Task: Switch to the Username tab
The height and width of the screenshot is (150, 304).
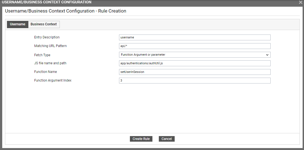Action: coord(18,24)
